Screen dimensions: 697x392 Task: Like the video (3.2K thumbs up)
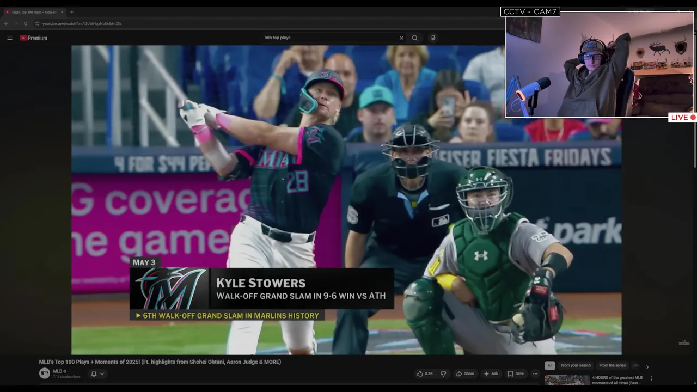[x=425, y=373]
